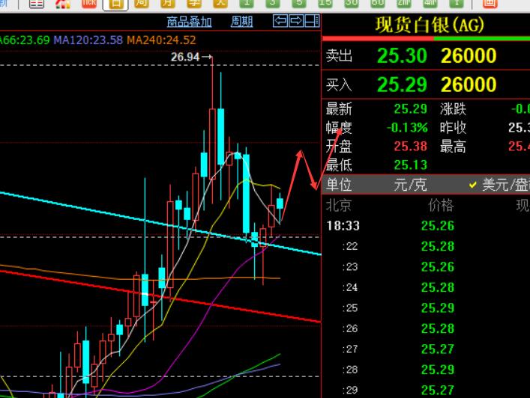Image resolution: width=530 pixels, height=398 pixels.
Task: Click the 现货白银(AG) title
Action: [430, 25]
